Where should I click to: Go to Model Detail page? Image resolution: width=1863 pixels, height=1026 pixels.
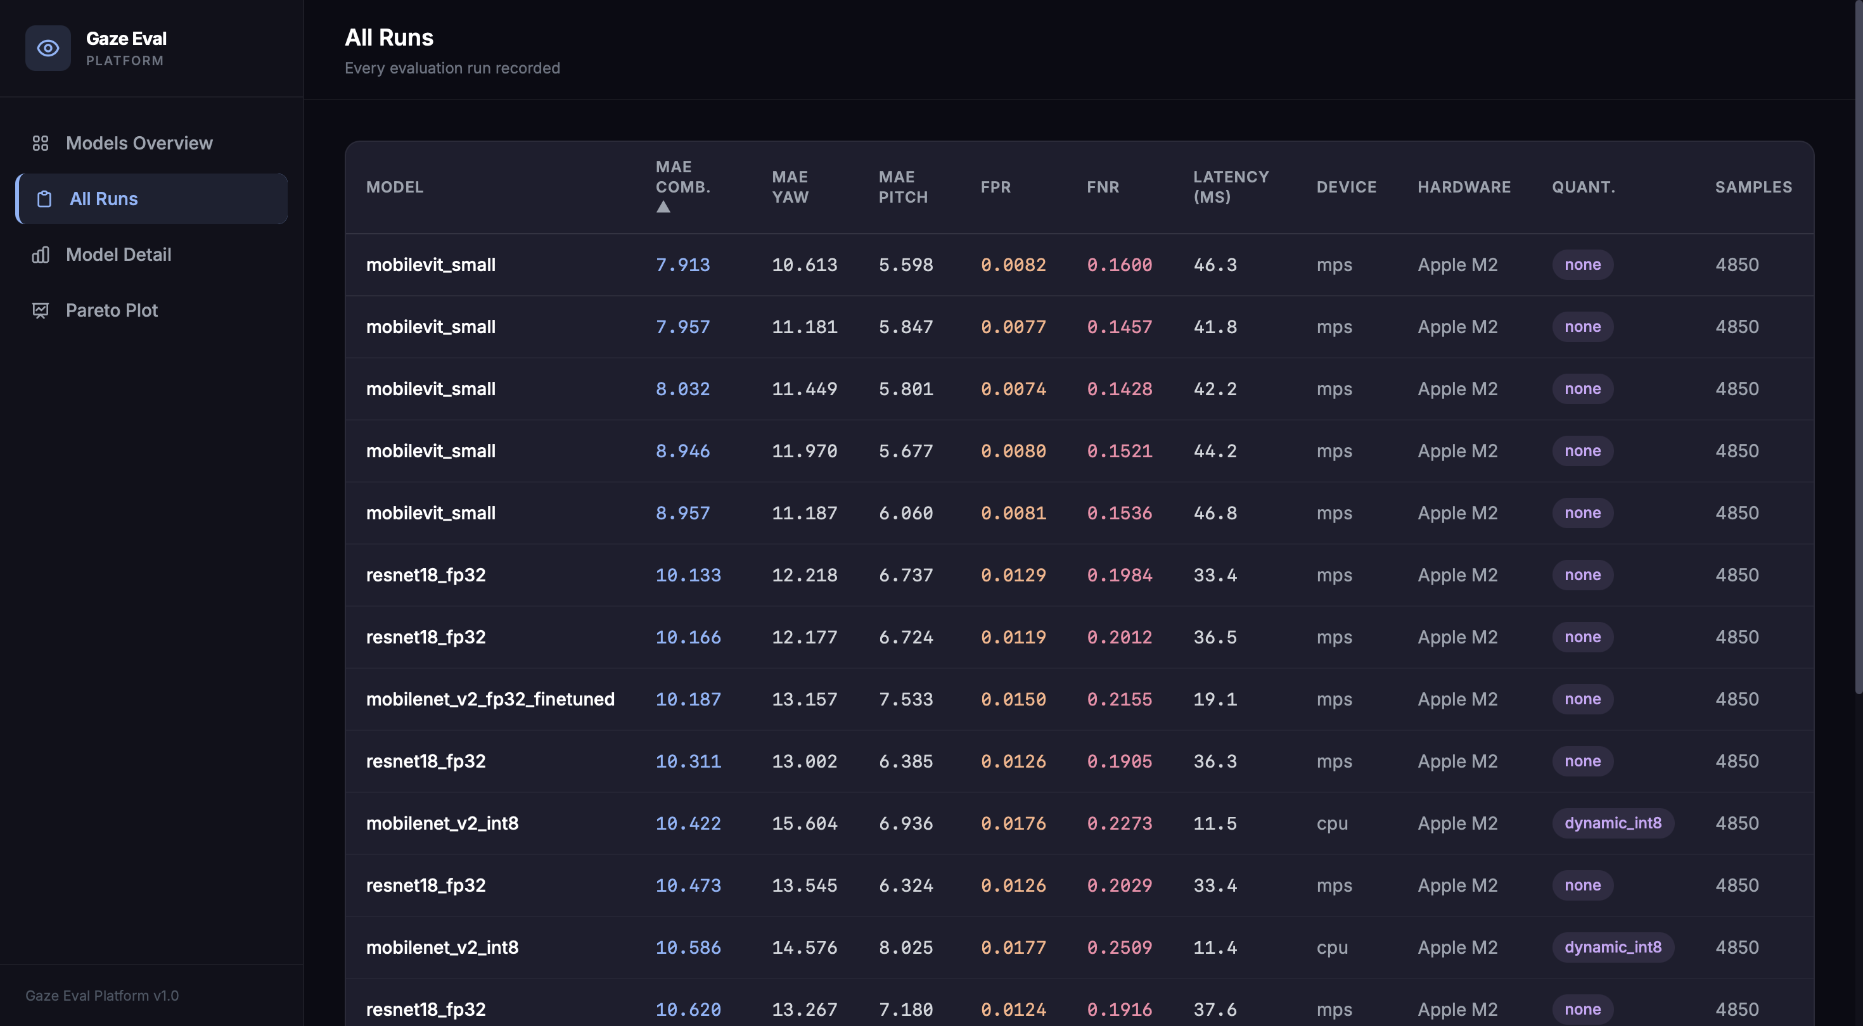tap(152, 255)
